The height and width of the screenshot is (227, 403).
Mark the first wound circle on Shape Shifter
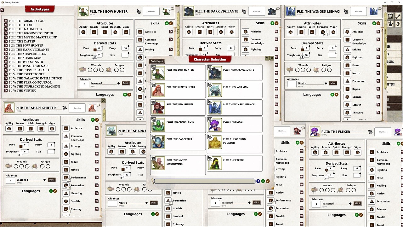coord(16,166)
